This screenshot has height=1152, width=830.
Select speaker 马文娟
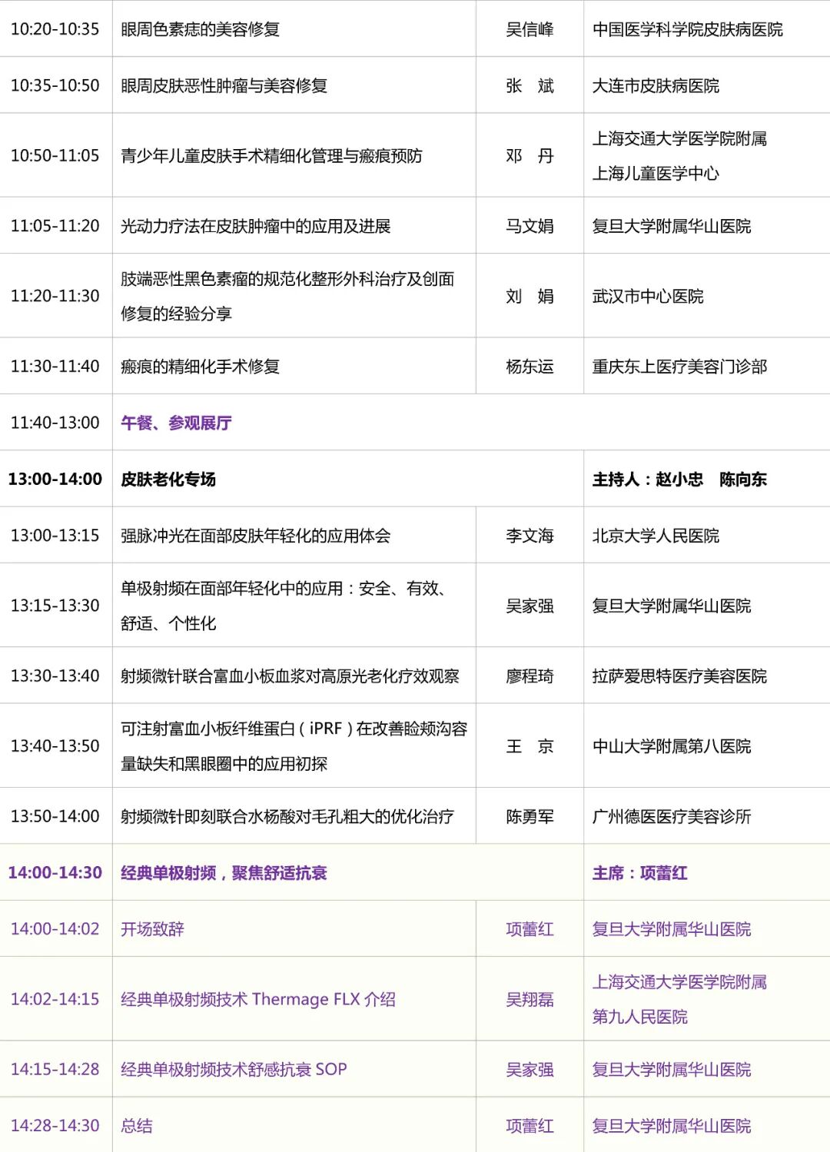531,227
